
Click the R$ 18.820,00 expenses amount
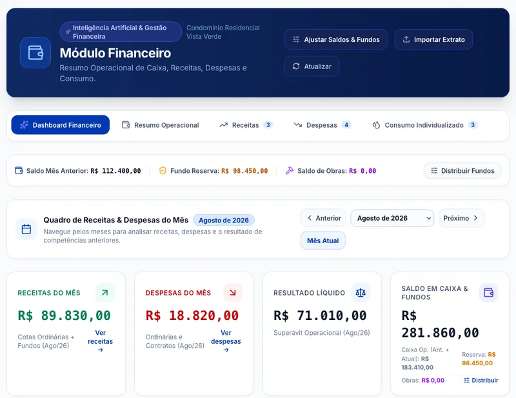(x=192, y=315)
